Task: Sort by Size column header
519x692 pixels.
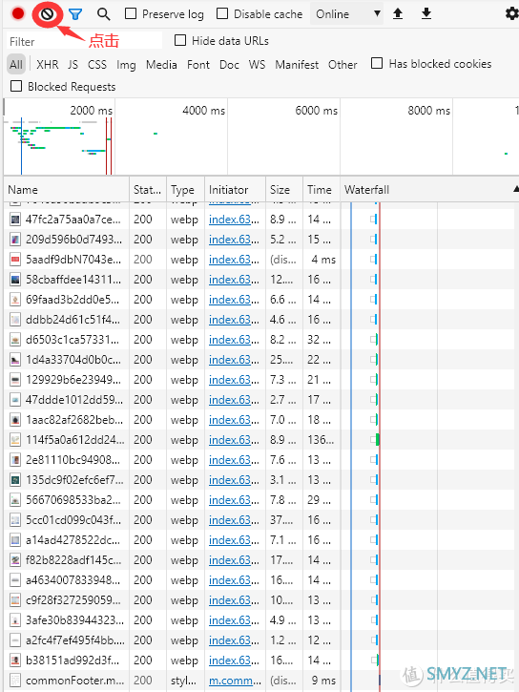Action: (x=284, y=190)
